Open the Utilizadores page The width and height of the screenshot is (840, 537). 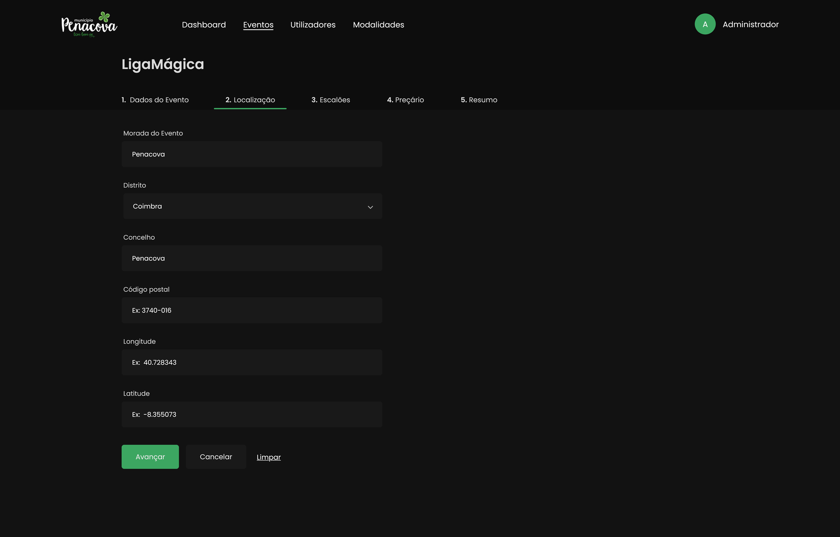(312, 25)
